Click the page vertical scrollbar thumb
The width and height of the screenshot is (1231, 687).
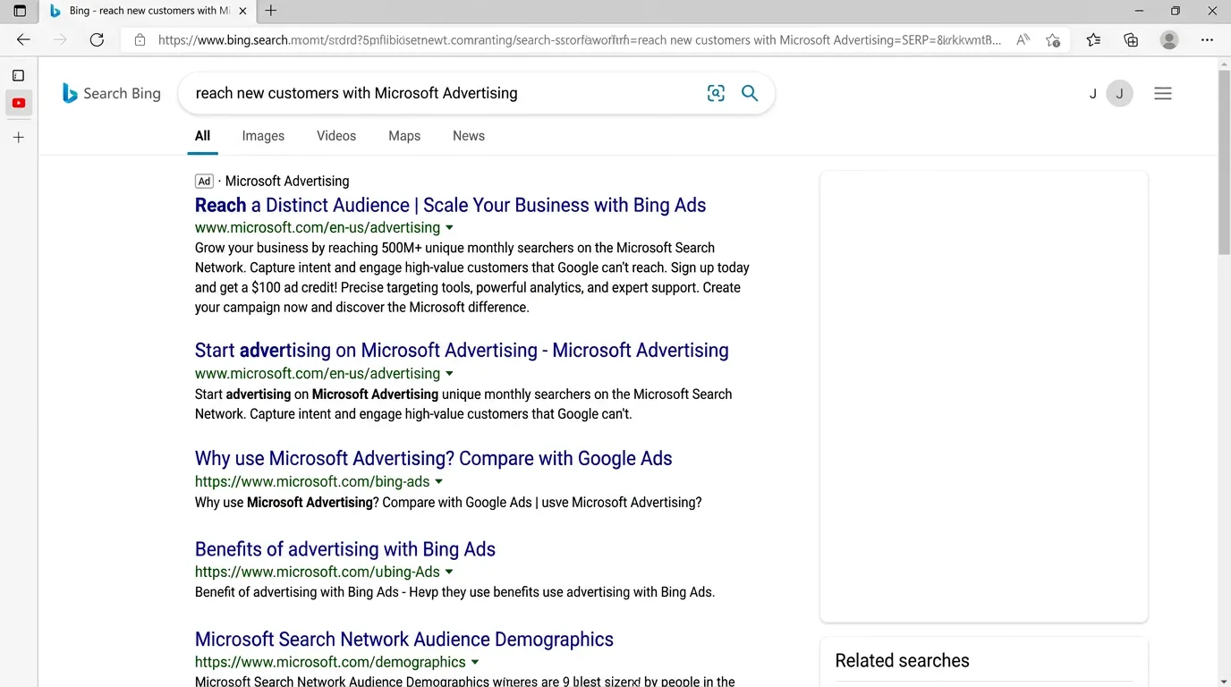[1224, 161]
